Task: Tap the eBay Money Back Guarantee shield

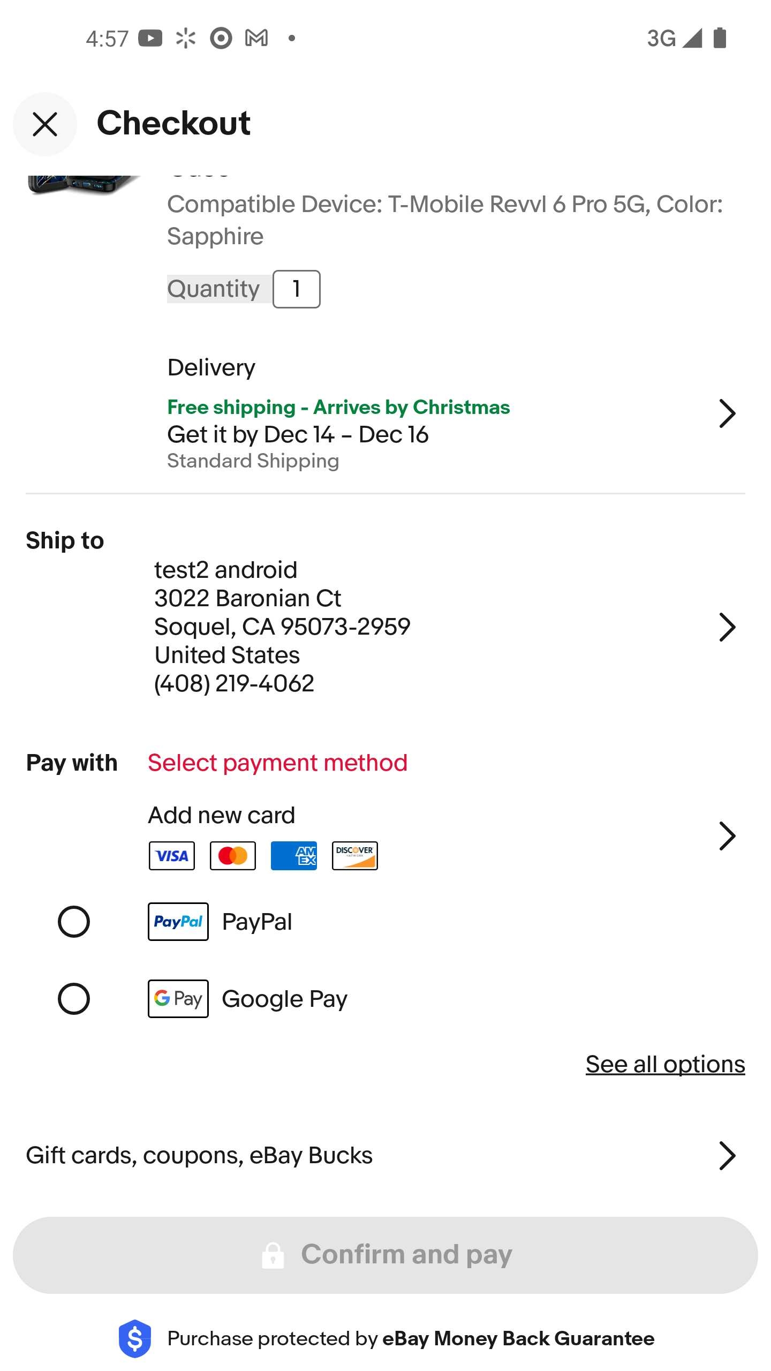Action: coord(135,1338)
